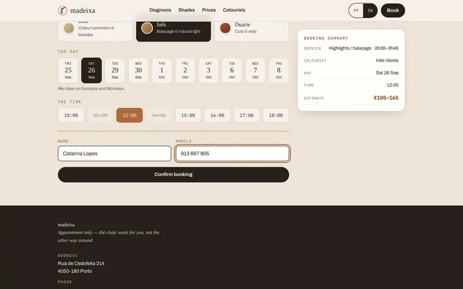
Task: Click footer madeixa name
Action: coord(66,225)
